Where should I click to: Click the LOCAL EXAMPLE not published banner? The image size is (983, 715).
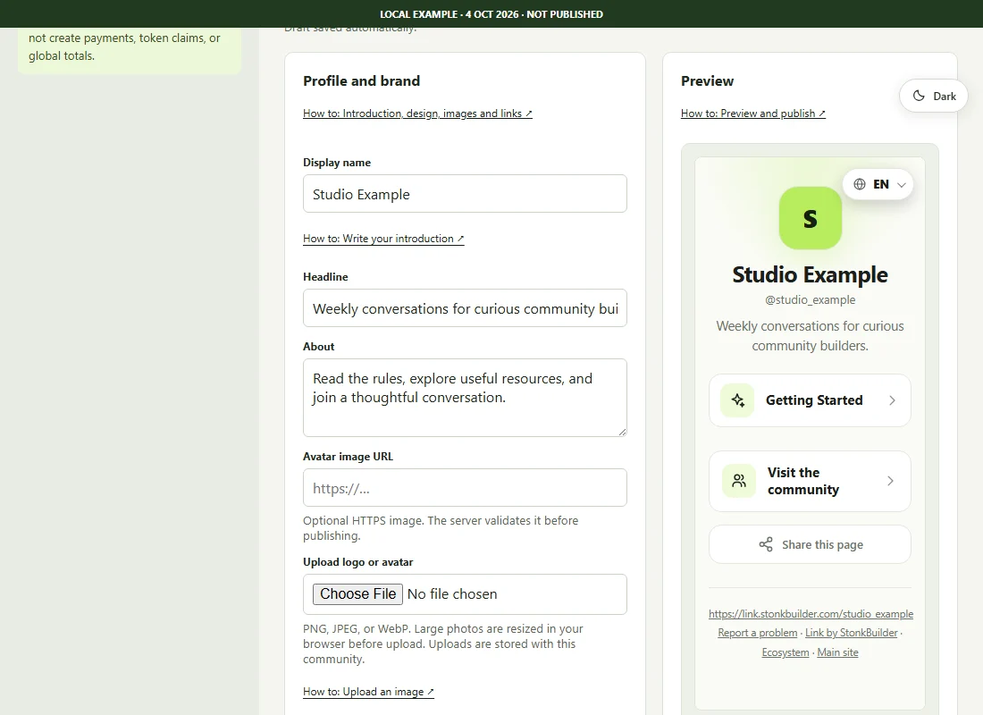click(x=491, y=13)
